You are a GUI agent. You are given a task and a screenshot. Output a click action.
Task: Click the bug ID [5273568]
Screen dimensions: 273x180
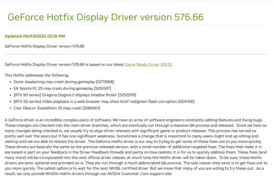(x=105, y=82)
